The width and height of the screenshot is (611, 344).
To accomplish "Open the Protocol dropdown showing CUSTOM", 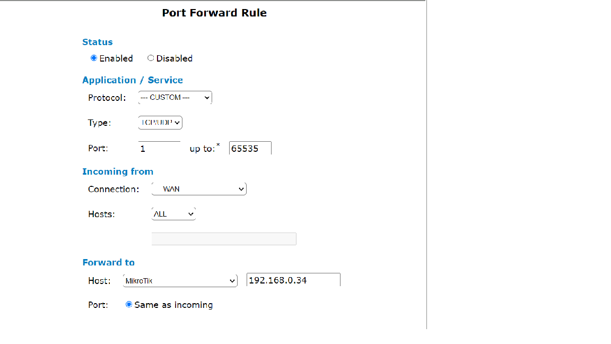I will (174, 97).
